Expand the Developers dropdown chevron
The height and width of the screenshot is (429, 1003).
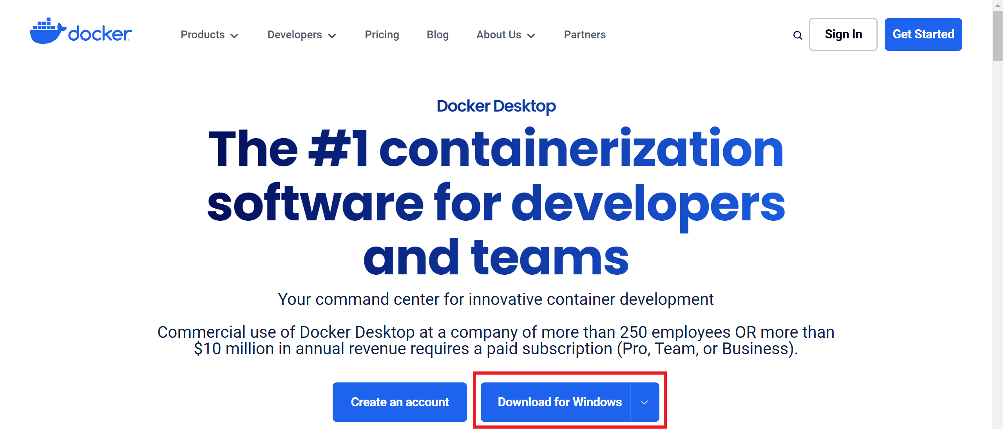pos(331,36)
